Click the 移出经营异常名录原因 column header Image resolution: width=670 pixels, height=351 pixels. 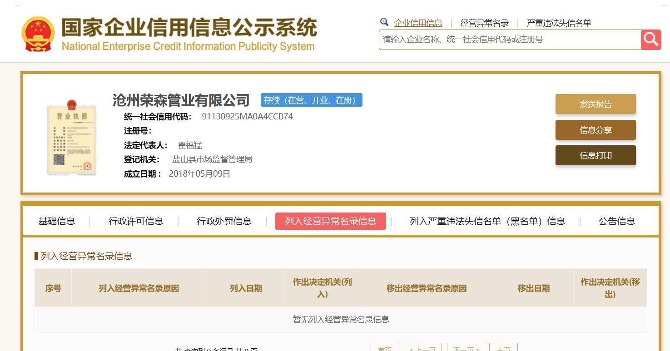click(427, 288)
